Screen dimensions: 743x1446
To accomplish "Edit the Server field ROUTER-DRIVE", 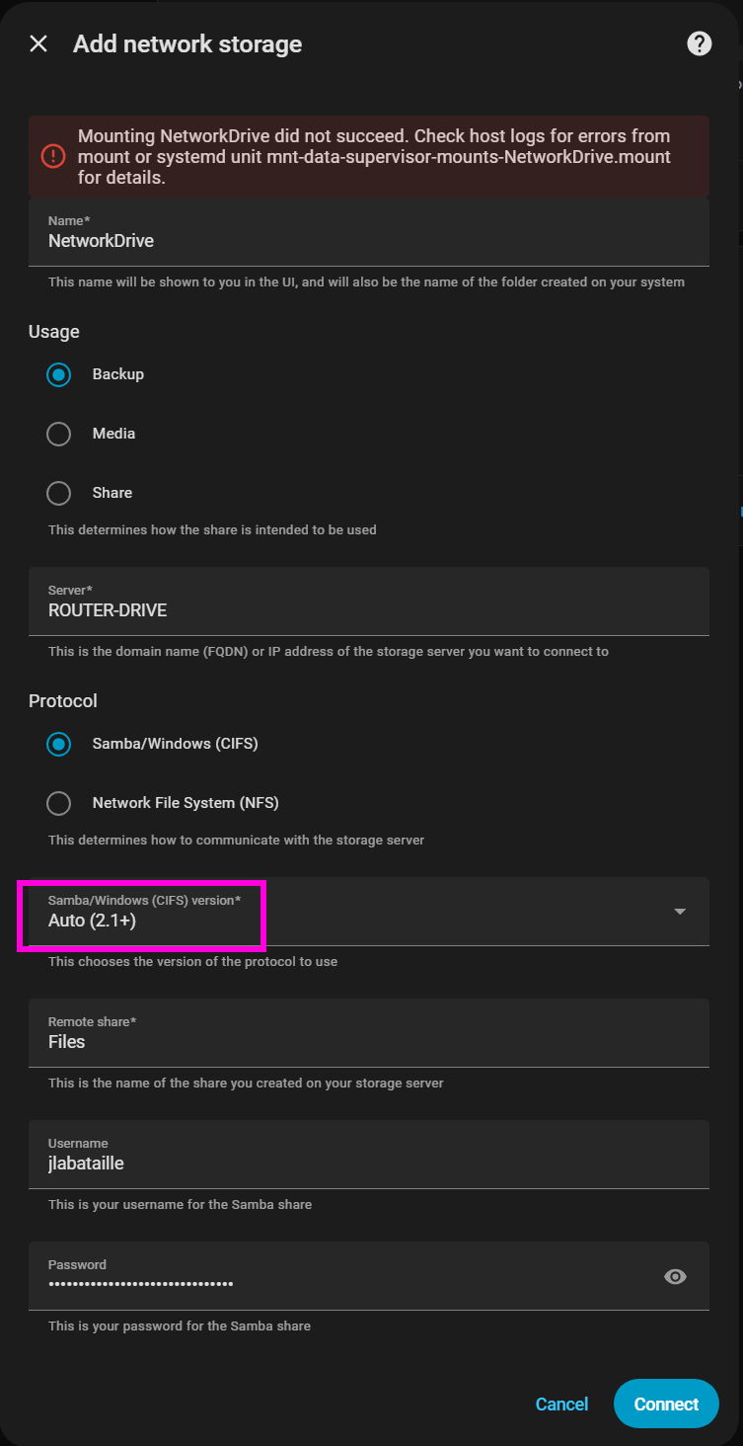I will click(x=368, y=609).
